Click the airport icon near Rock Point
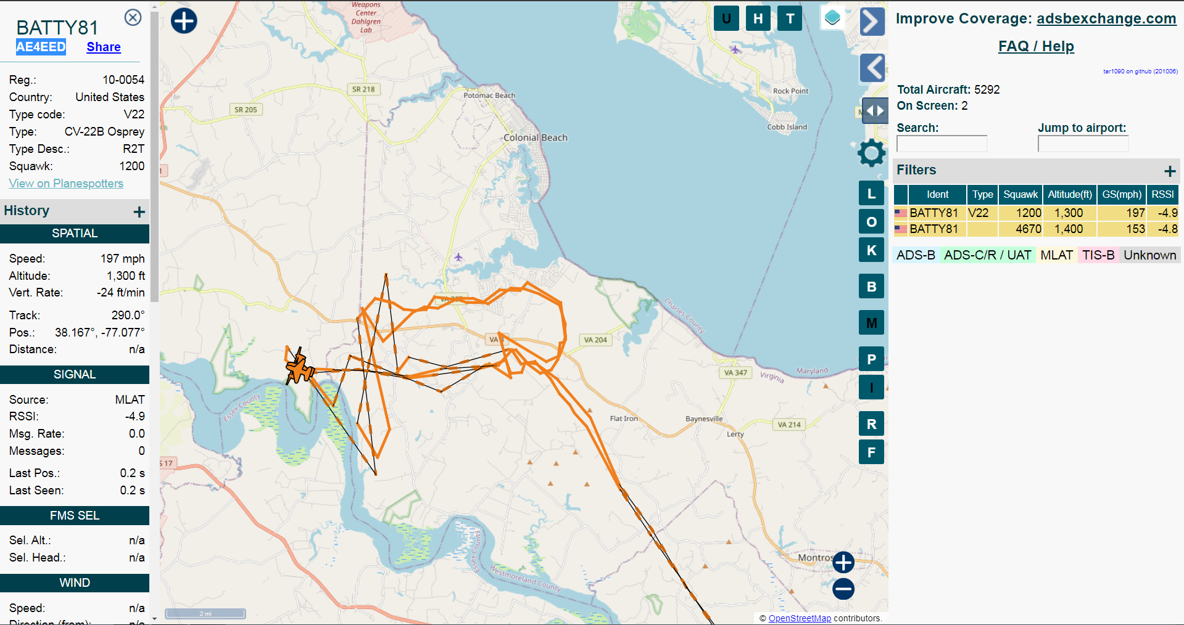The height and width of the screenshot is (625, 1184). (x=735, y=49)
